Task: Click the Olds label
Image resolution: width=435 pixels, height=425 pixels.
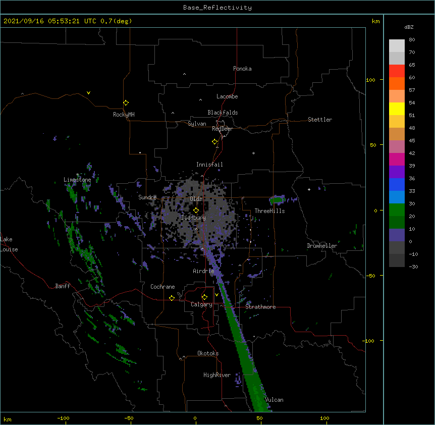Action: click(x=196, y=199)
